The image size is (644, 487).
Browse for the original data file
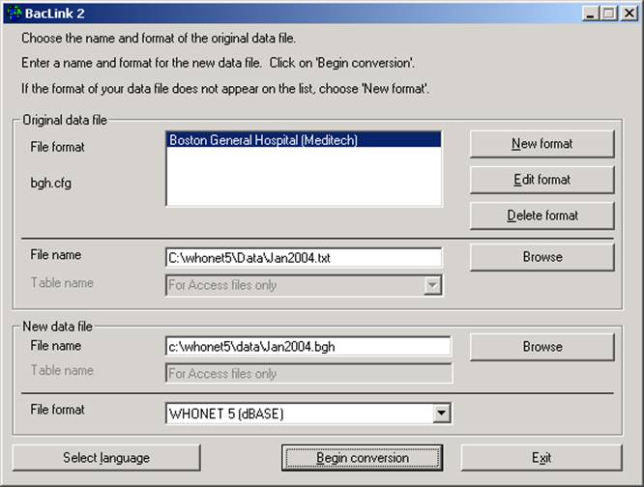click(542, 257)
